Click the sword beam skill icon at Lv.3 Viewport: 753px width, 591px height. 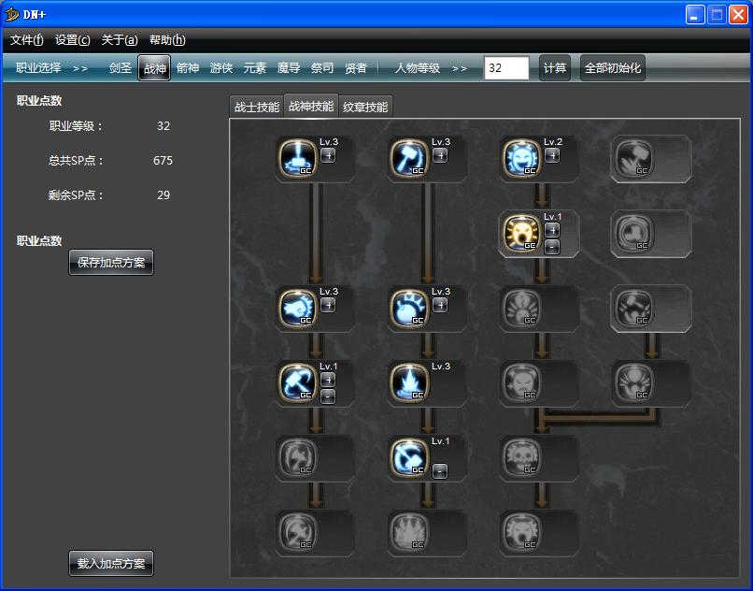pos(296,157)
